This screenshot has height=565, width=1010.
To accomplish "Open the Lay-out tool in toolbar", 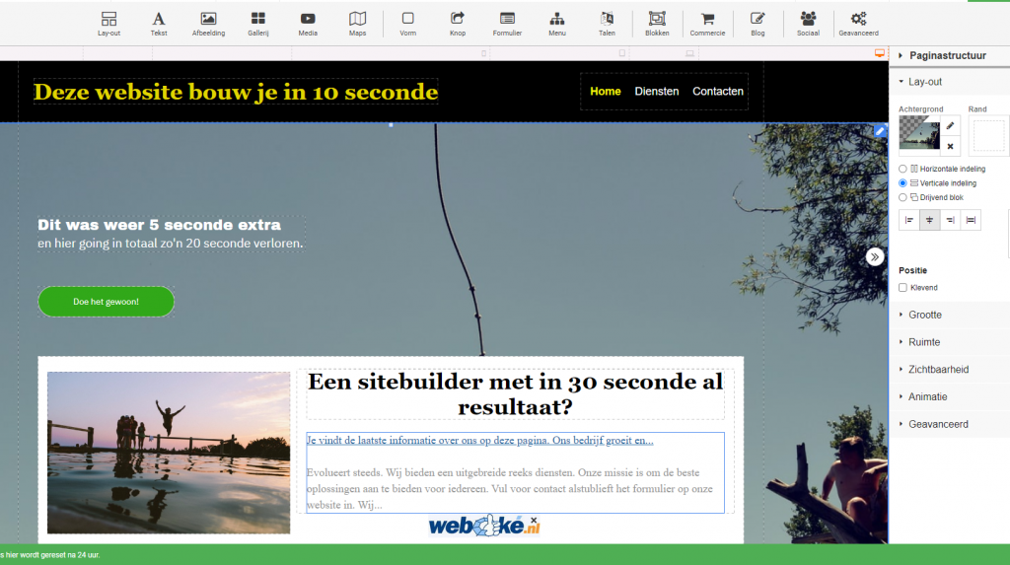I will point(108,24).
